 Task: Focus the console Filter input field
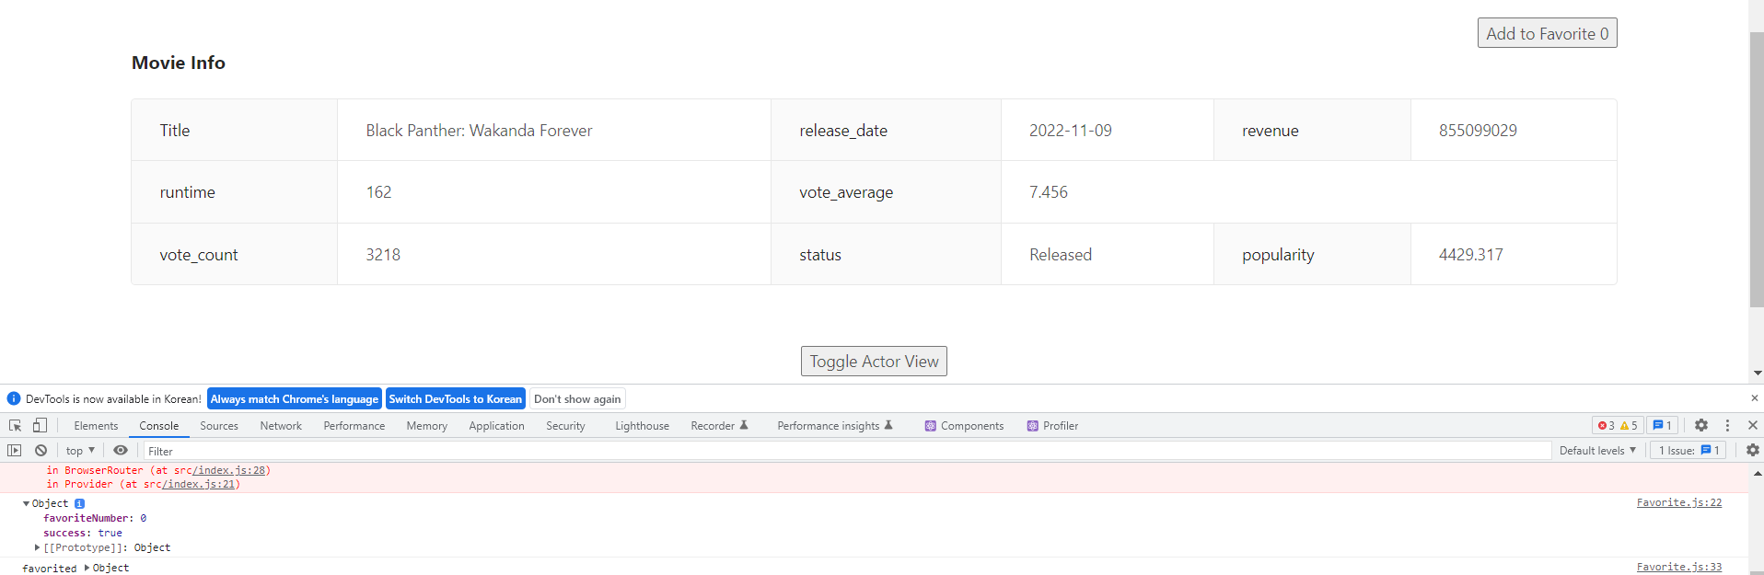tap(847, 451)
